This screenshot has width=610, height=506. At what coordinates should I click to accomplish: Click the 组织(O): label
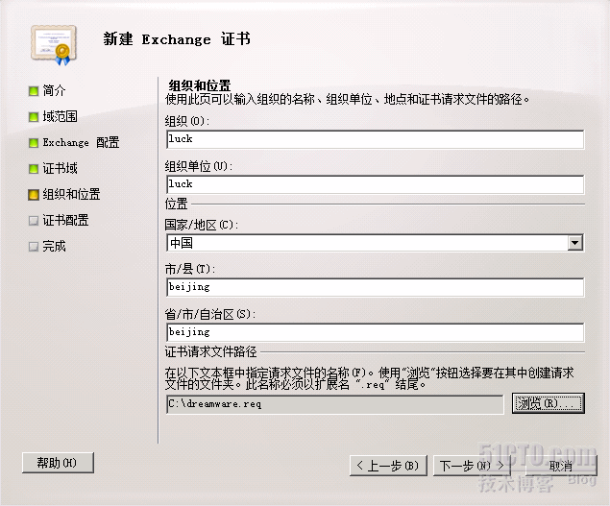[187, 121]
